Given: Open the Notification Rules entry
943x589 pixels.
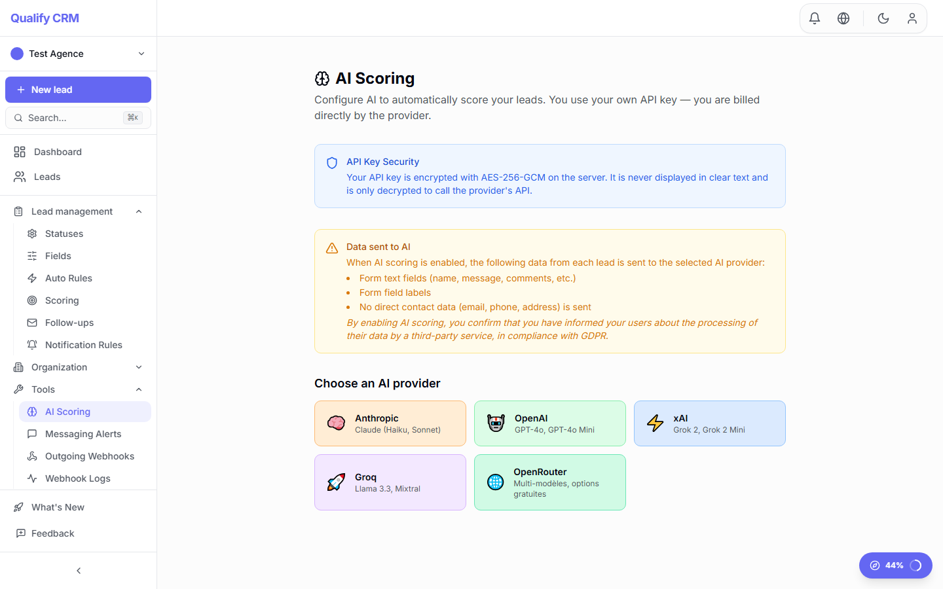Looking at the screenshot, I should (x=85, y=345).
